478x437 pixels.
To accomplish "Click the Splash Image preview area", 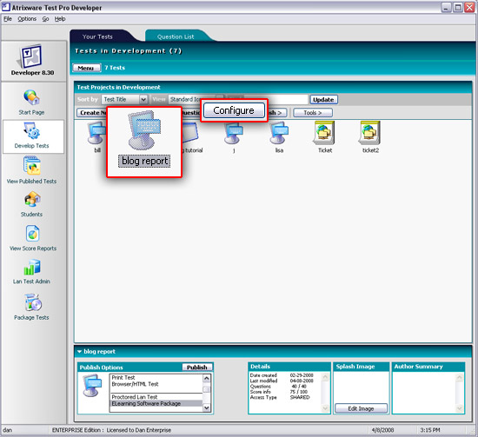I will point(361,387).
